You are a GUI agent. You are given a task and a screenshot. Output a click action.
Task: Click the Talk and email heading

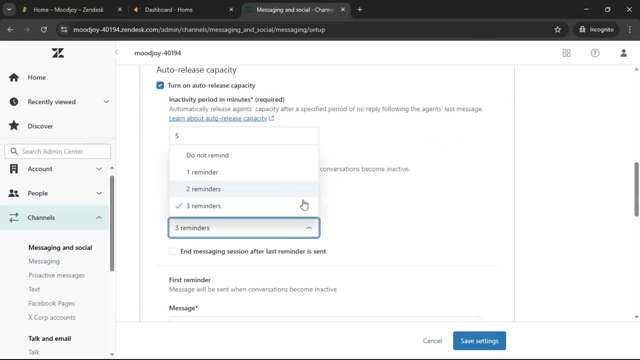tap(50, 338)
